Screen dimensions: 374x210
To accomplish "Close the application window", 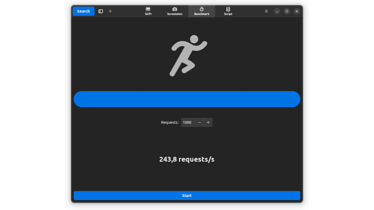I will coord(296,11).
